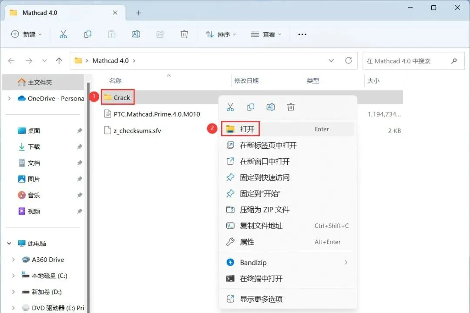Expand the 新加卷 (D:) node
Viewport: 470px width, 313px height.
[x=13, y=292]
